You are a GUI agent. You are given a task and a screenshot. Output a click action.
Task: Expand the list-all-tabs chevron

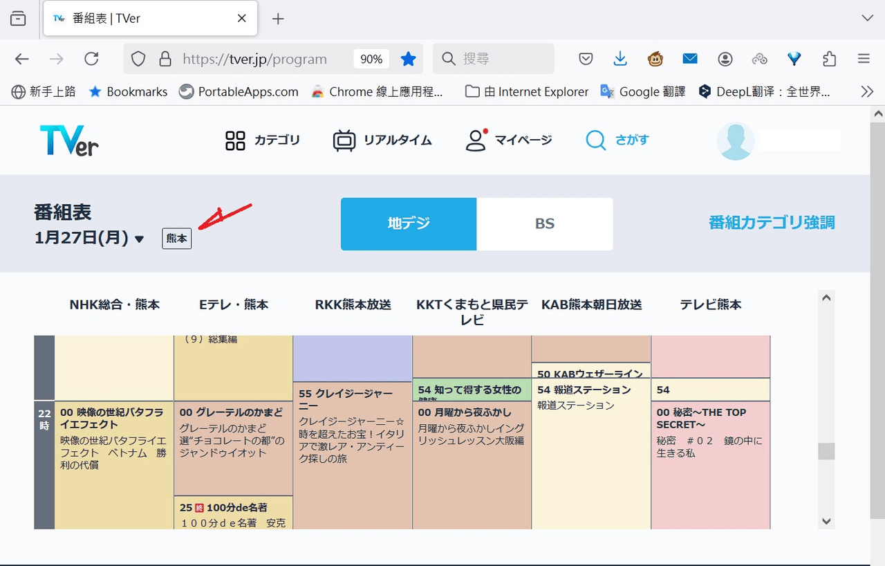pos(868,18)
